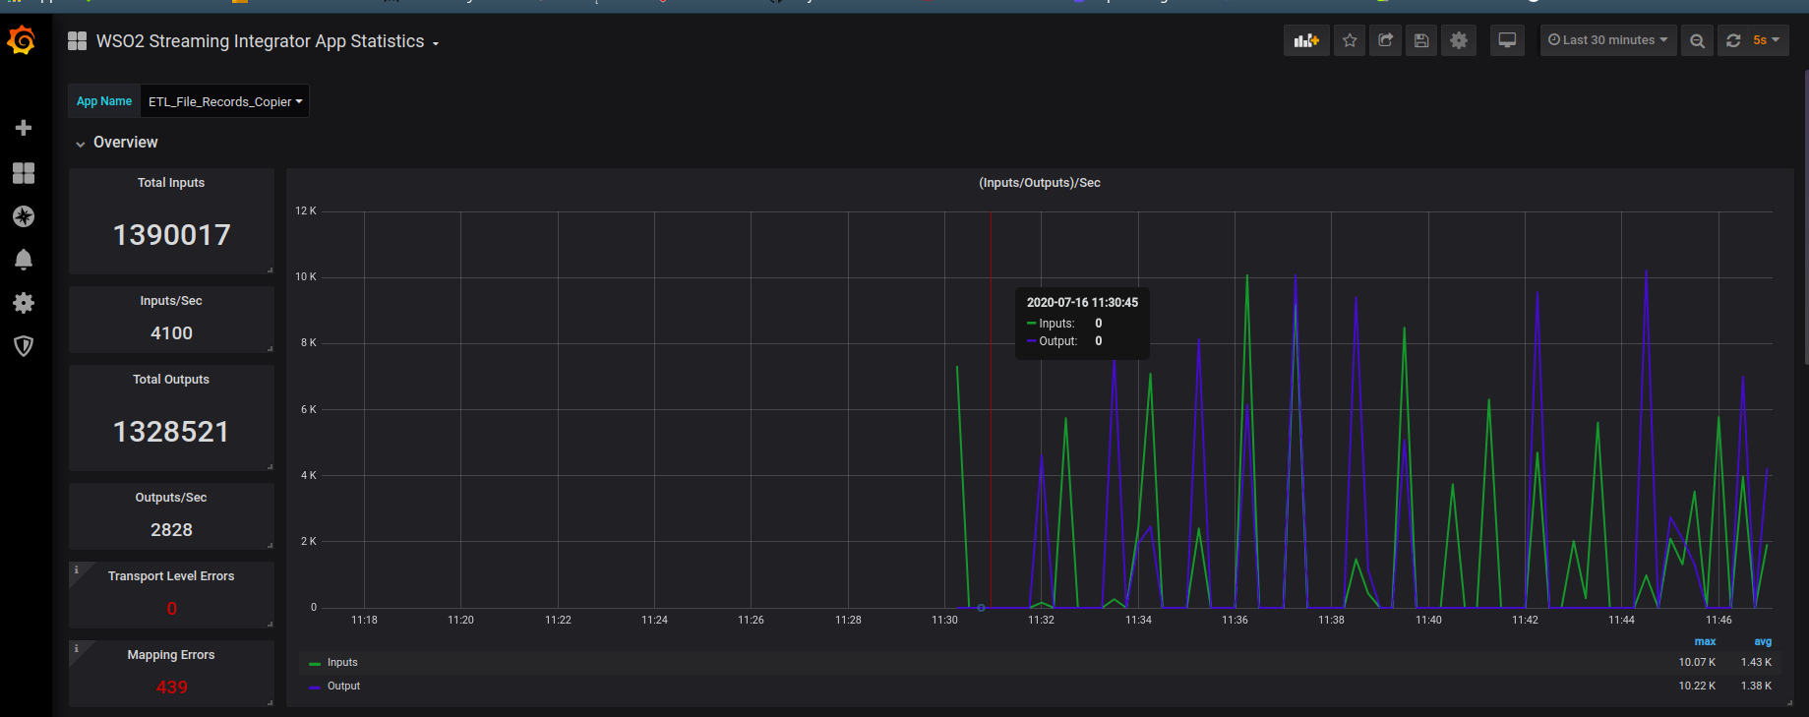The width and height of the screenshot is (1809, 717).
Task: Open the Transport Level Errors panel menu
Action: [x=171, y=576]
